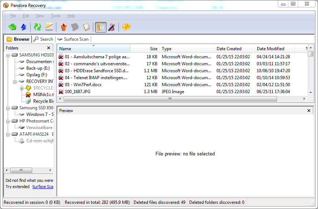Click the Surface Scan hyperlink
Screen dimensions: 318x209
coord(42,187)
